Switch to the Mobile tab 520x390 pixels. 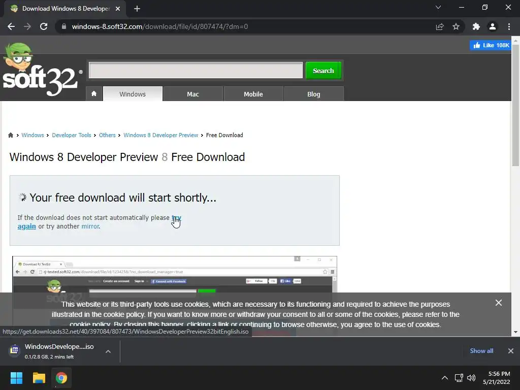pos(253,94)
